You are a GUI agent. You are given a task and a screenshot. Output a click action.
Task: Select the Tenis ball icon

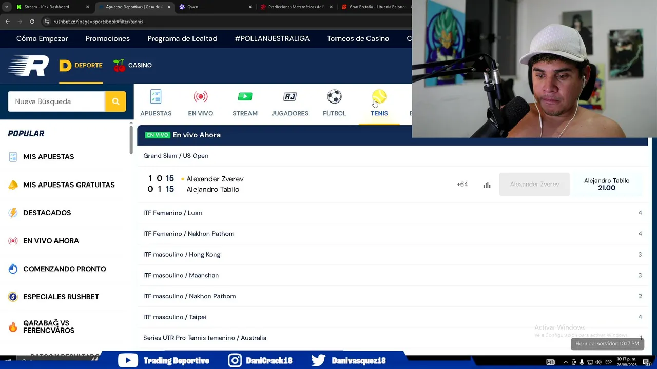point(379,96)
